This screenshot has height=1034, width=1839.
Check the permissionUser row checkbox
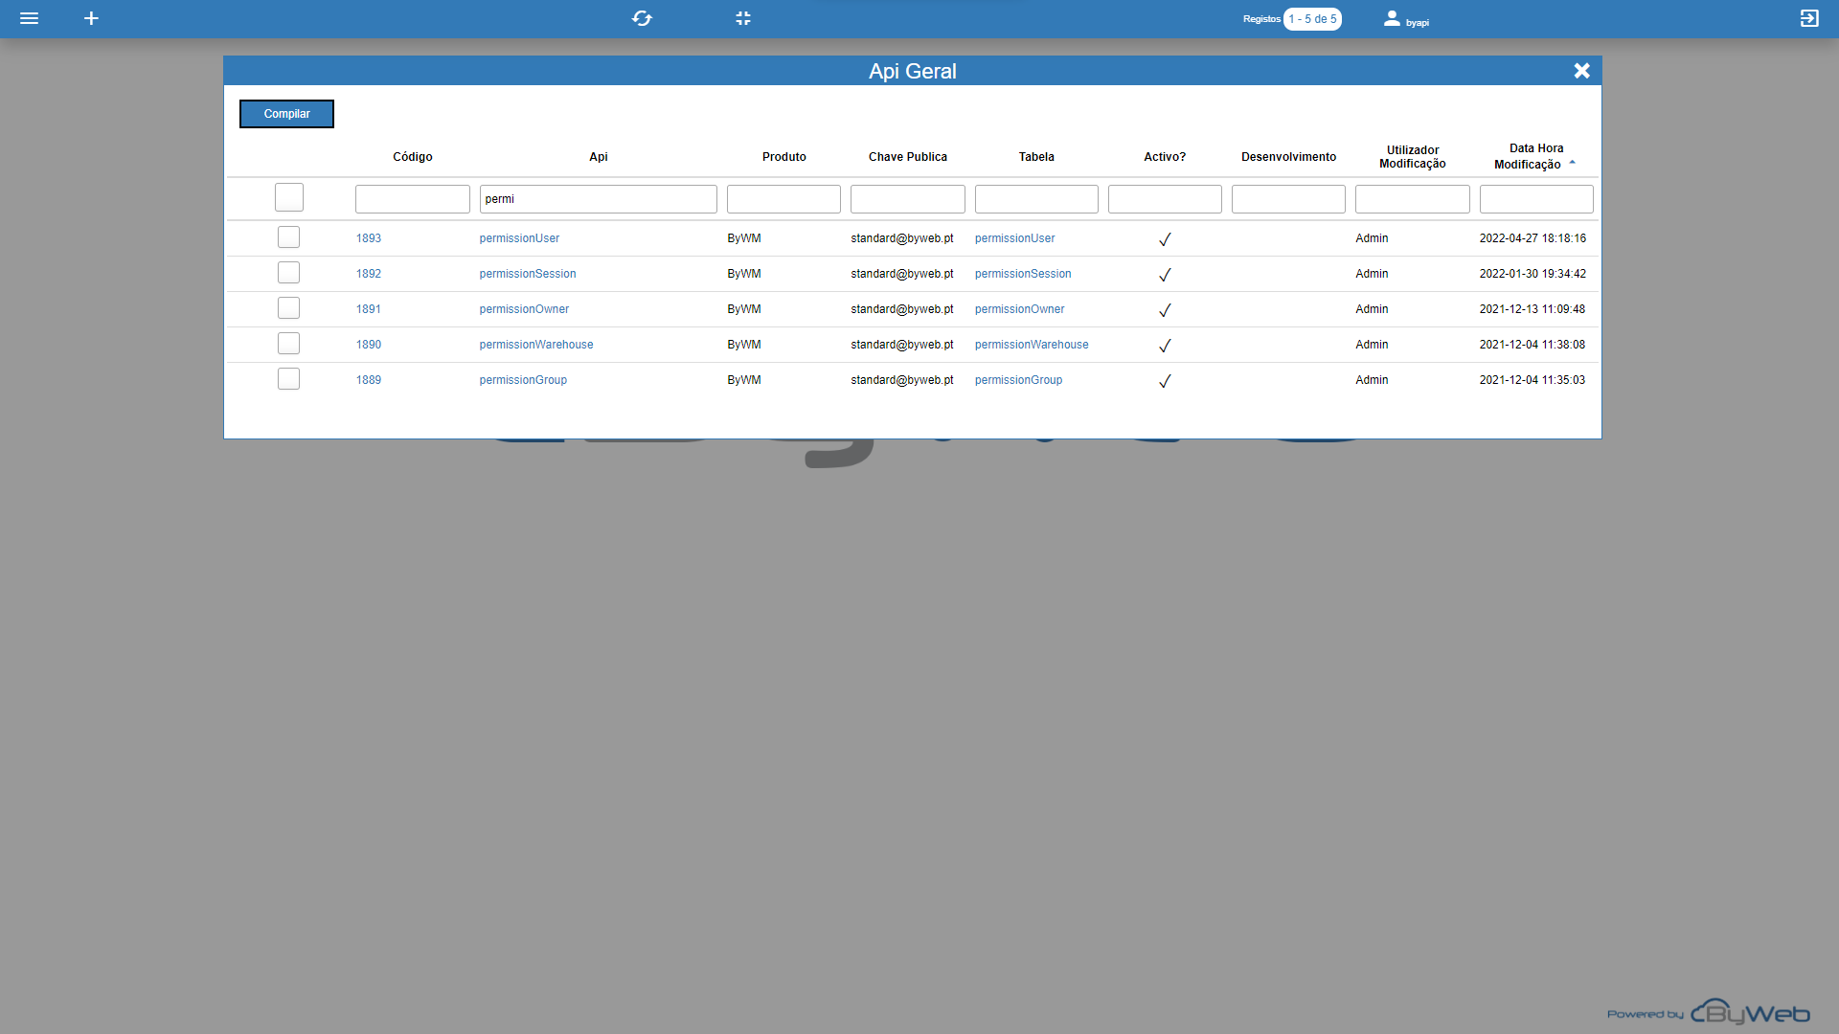click(288, 237)
